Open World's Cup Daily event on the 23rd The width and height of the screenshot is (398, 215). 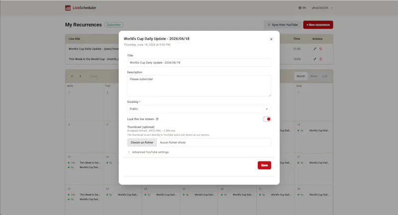(122, 195)
